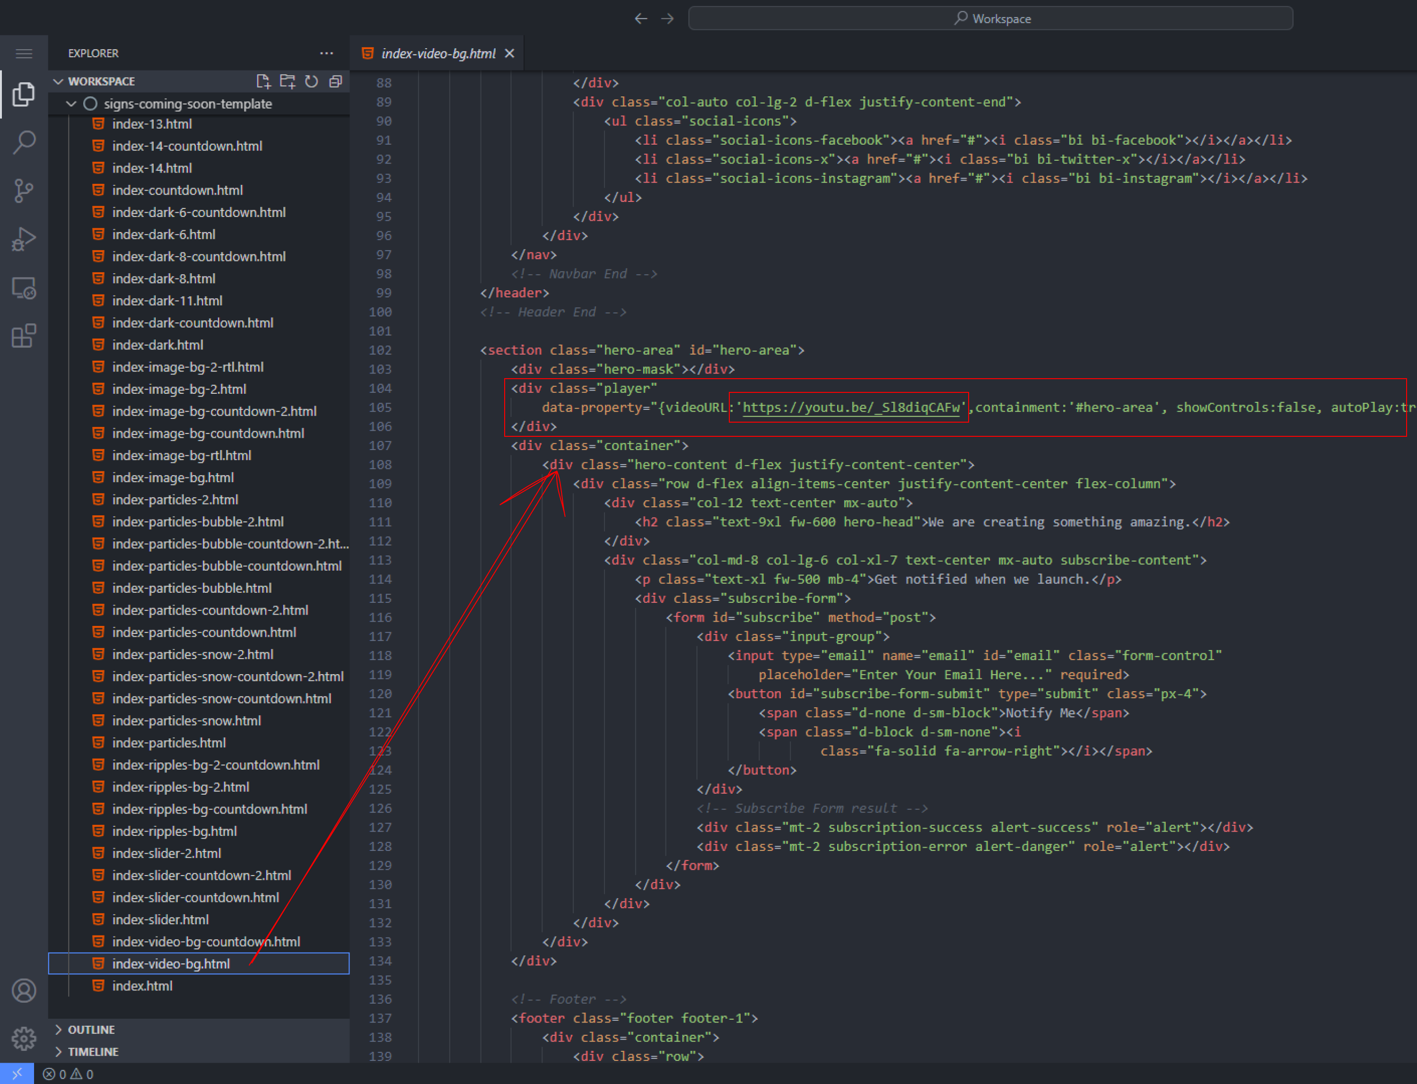The height and width of the screenshot is (1084, 1417).
Task: Click New File icon in Explorer header
Action: pyautogui.click(x=263, y=81)
